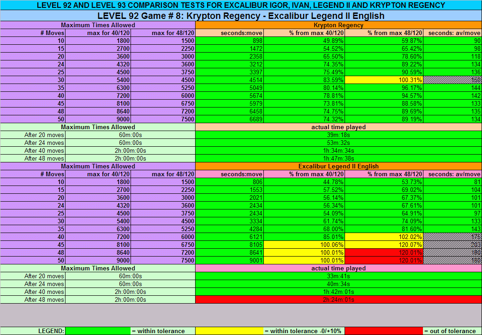This screenshot has height=335, width=482.
Task: Click the hatched av/move cell showing 203
Action: point(452,245)
